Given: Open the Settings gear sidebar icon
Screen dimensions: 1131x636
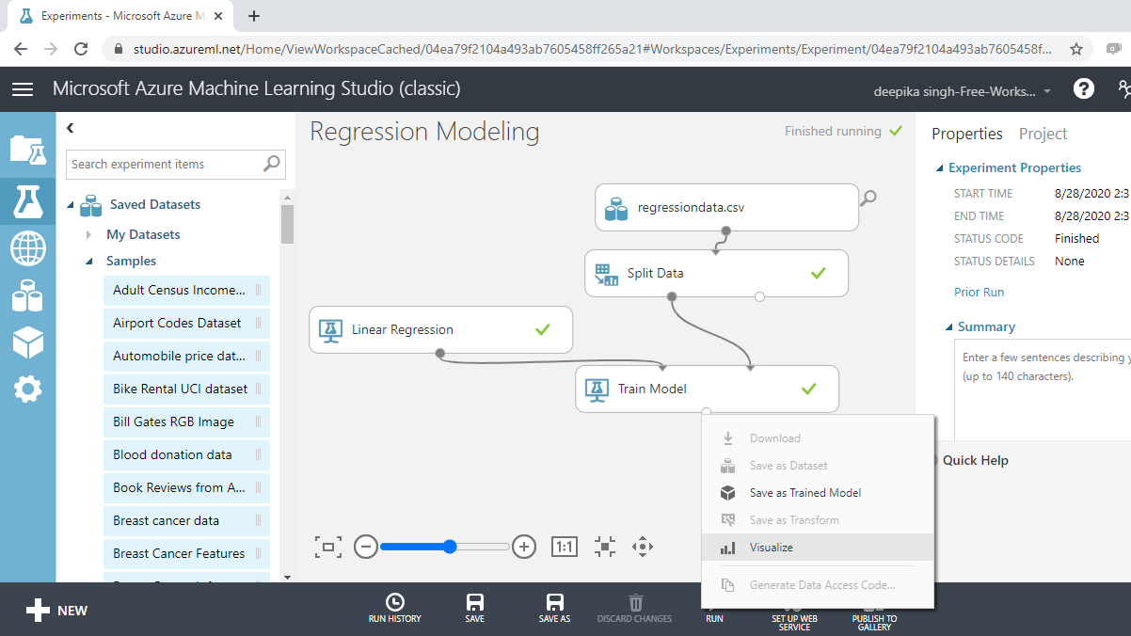Looking at the screenshot, I should click(x=27, y=389).
